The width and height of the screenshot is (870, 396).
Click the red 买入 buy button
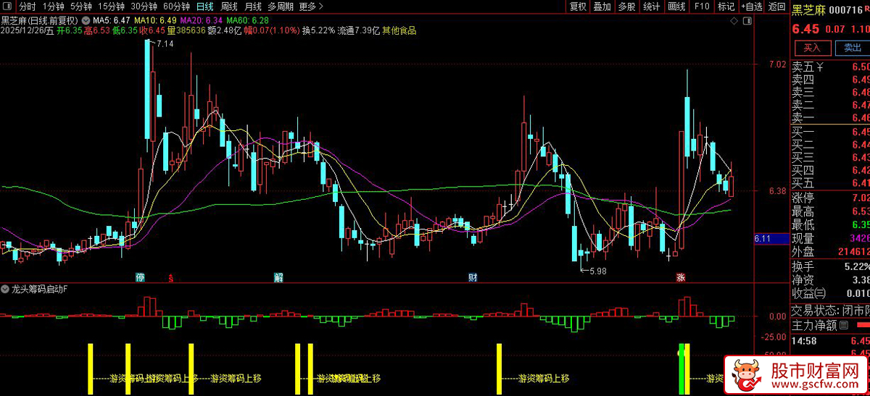click(x=812, y=48)
